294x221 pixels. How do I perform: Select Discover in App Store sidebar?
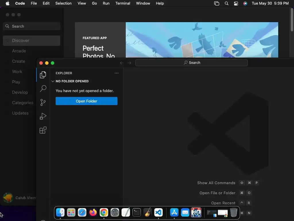32,41
